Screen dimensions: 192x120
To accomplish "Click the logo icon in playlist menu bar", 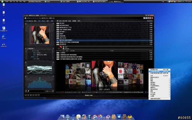I will point(58,21).
